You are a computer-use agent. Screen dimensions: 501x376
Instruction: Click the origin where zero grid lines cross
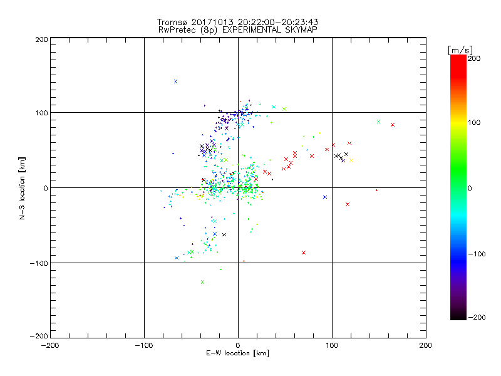[238, 187]
